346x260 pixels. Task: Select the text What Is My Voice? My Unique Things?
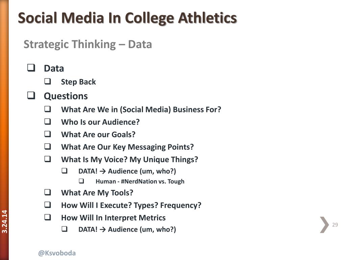click(129, 159)
